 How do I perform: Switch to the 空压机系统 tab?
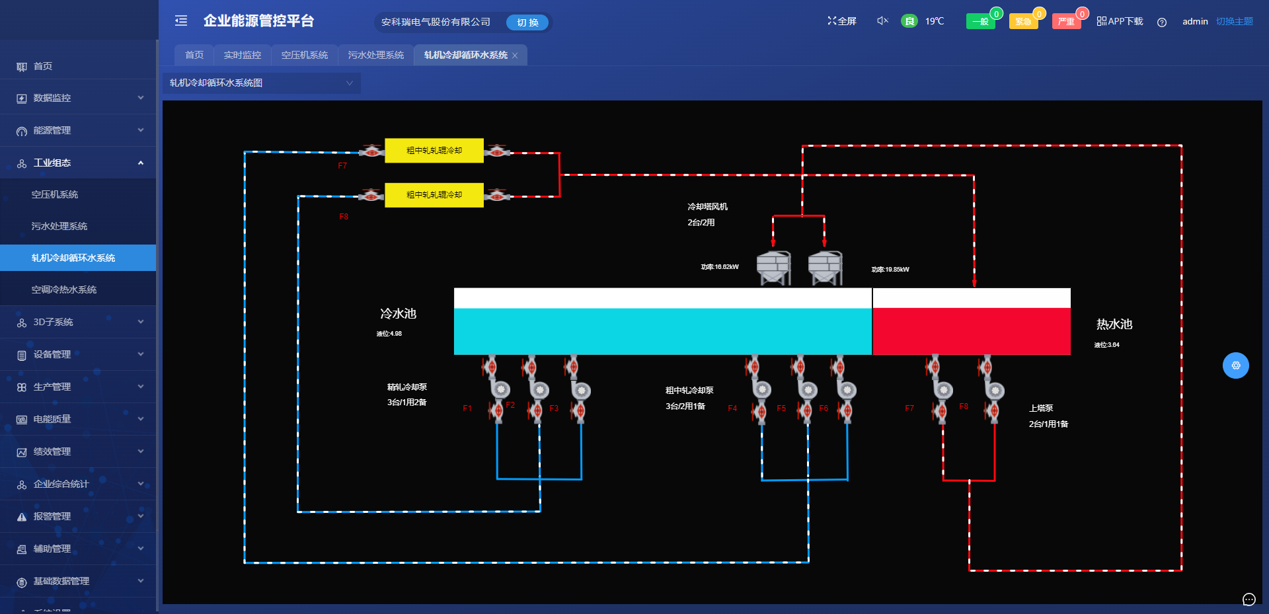[x=305, y=55]
